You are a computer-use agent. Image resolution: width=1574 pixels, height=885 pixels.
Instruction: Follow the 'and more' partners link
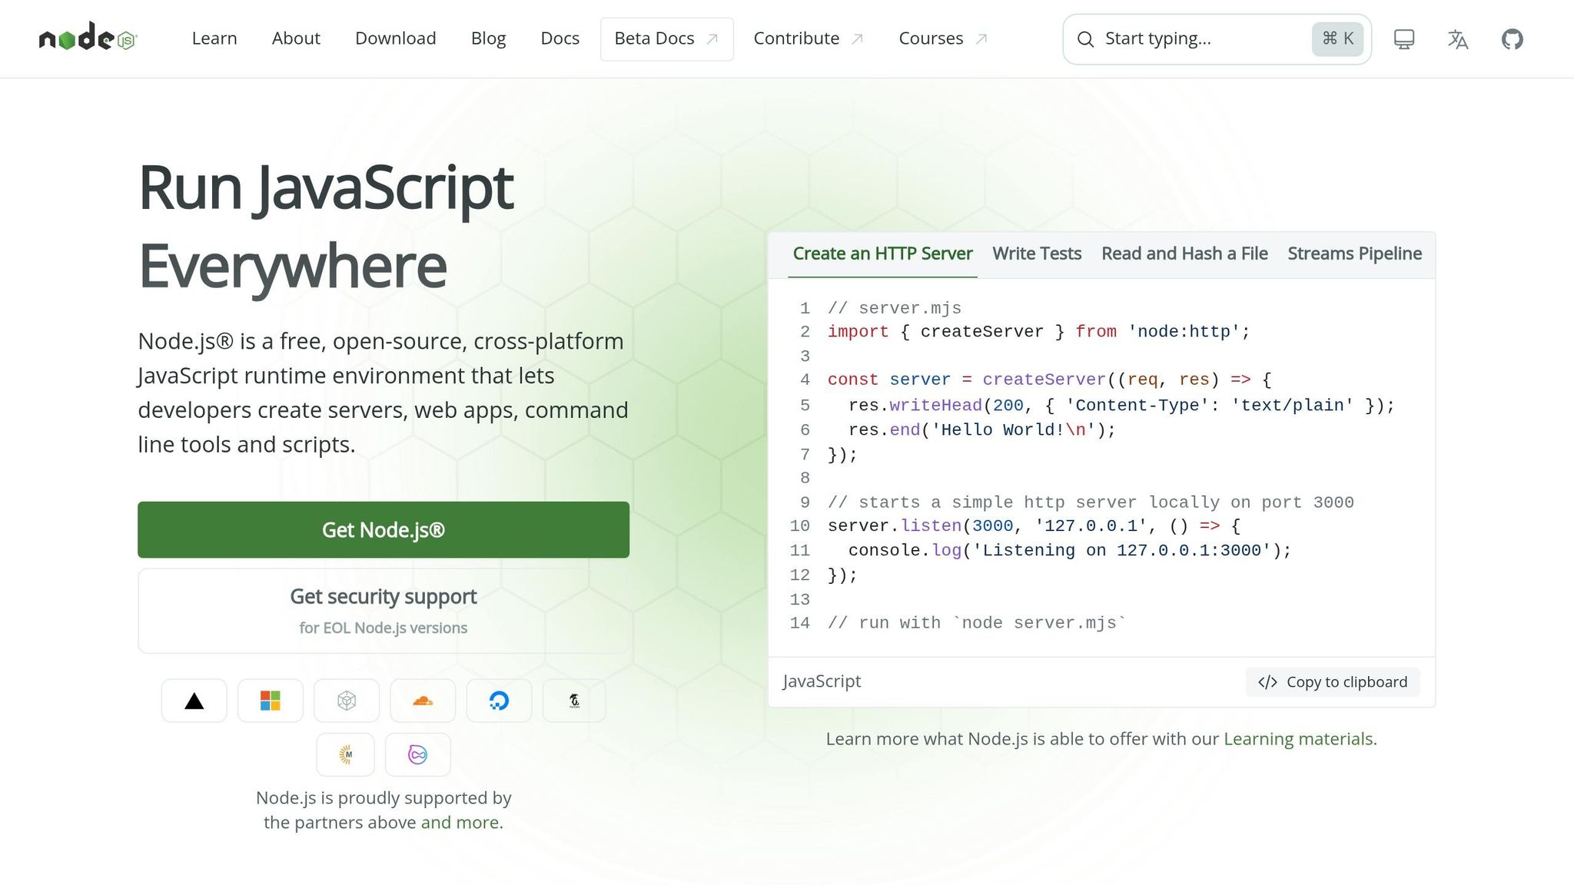tap(460, 822)
